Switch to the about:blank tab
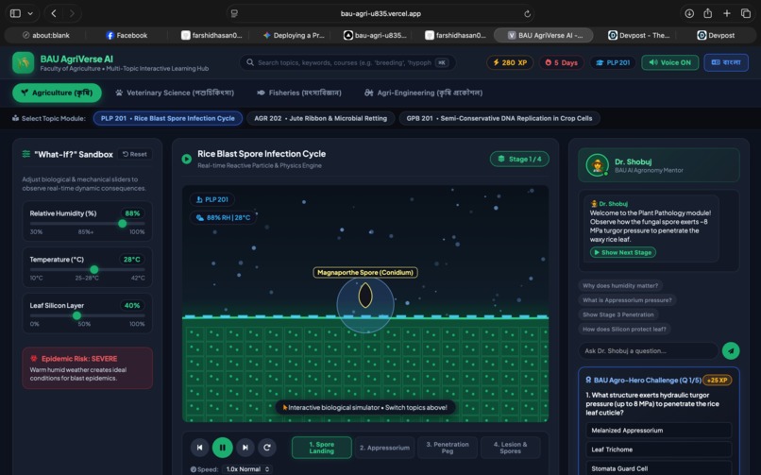 coord(45,35)
